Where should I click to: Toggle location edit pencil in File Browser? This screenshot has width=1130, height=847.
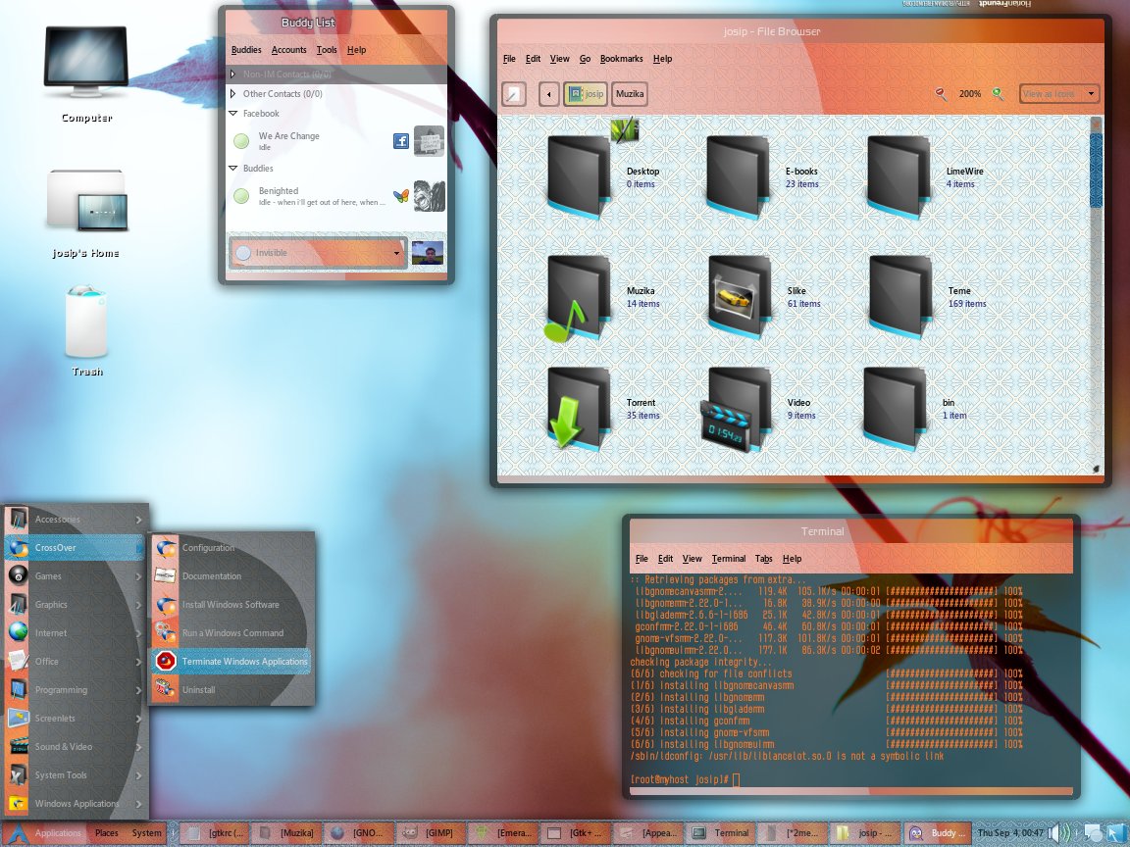pyautogui.click(x=513, y=94)
